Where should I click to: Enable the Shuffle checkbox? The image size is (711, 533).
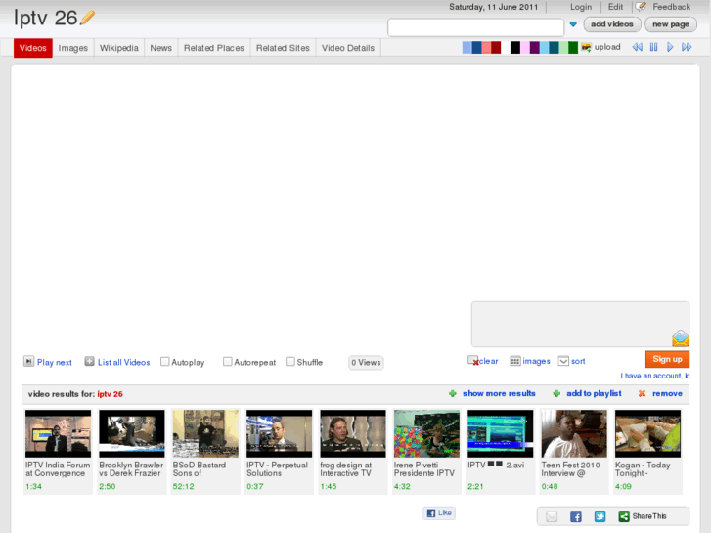(x=290, y=362)
